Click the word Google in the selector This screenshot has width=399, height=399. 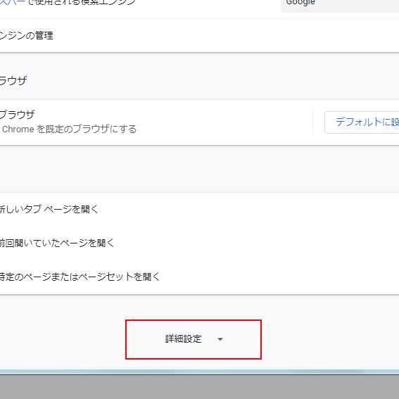(x=300, y=3)
